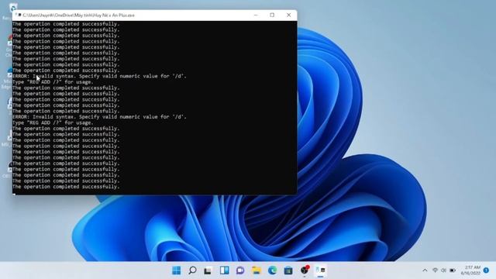Viewport: 496px width, 279px height.
Task: Select the running console app taskbar icon
Action: pyautogui.click(x=320, y=270)
